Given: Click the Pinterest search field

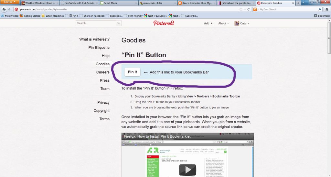Looking at the screenshot, I should (x=96, y=23).
